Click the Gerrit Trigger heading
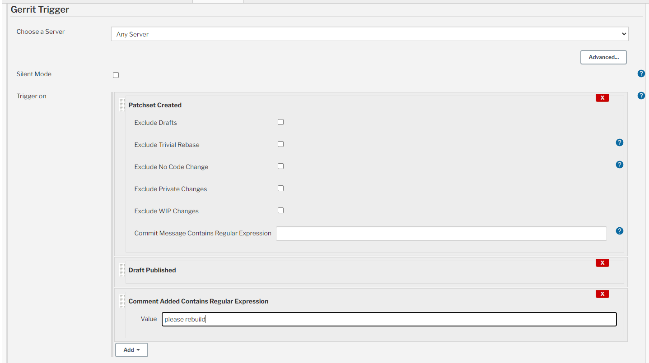The height and width of the screenshot is (363, 649). [40, 9]
